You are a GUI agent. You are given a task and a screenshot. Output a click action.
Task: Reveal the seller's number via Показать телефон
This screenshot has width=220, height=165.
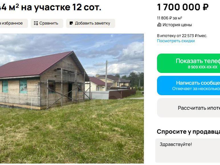(x=188, y=63)
